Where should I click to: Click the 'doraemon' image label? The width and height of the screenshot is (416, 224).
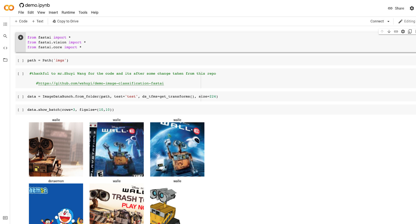56,181
